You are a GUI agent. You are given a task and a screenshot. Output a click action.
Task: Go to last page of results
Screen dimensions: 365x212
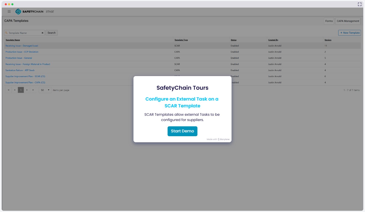pyautogui.click(x=33, y=90)
